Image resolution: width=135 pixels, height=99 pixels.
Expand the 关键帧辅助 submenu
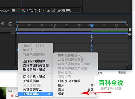point(36,94)
